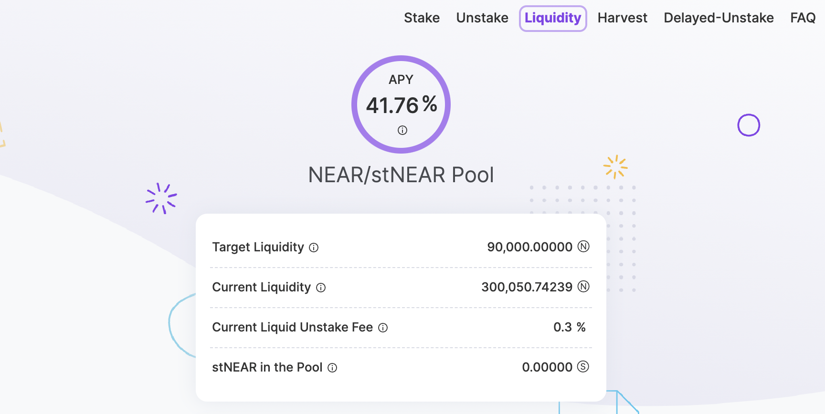Click the APY info icon
Screen dimensions: 825x414
(x=402, y=130)
